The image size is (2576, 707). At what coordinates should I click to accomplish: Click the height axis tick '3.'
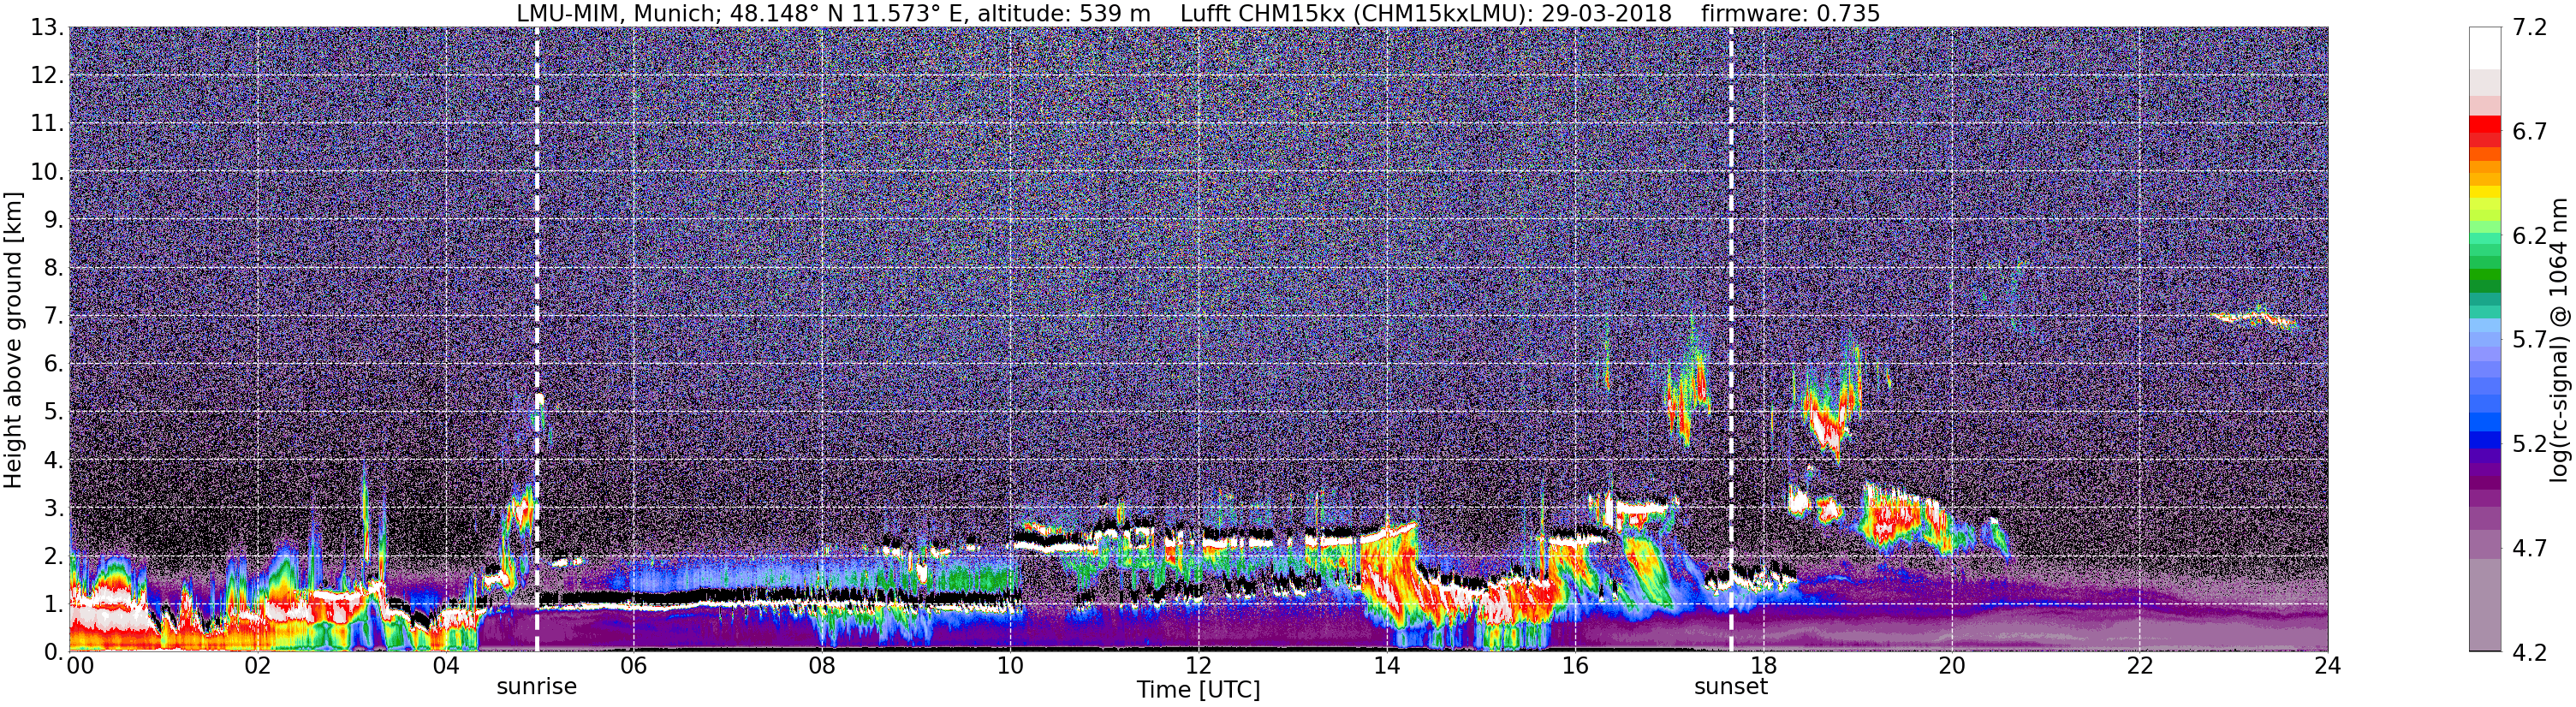tap(54, 508)
